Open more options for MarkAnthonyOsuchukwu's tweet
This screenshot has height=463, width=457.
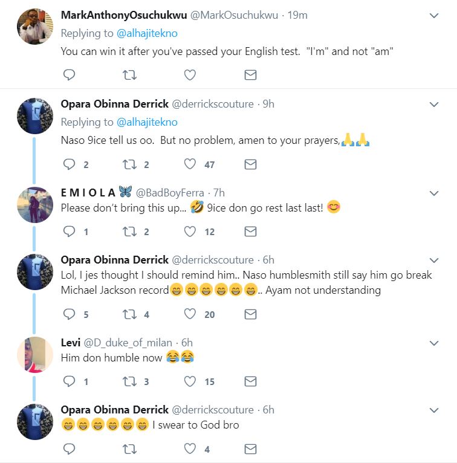click(433, 16)
